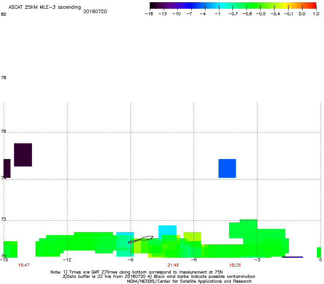324x284 pixels.
Task: Click the 0.0 legend value
Action: (302, 14)
